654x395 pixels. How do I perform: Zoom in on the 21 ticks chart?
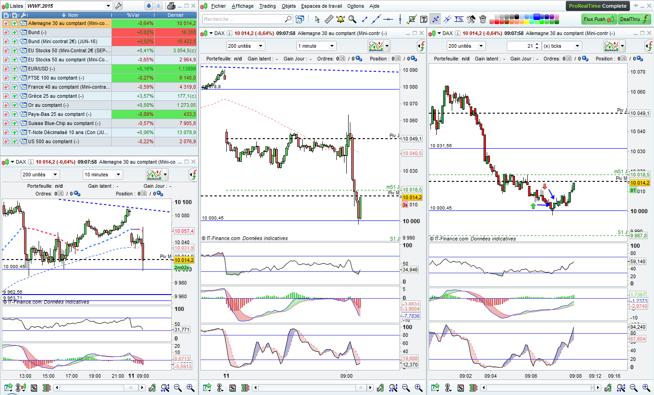tap(646, 388)
